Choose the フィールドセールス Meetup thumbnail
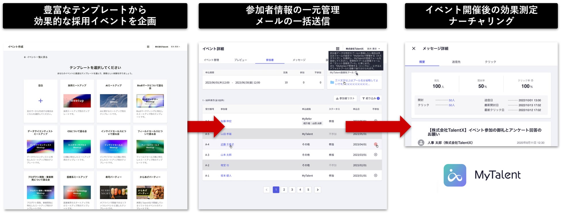This screenshot has height=213, width=561. click(x=150, y=147)
